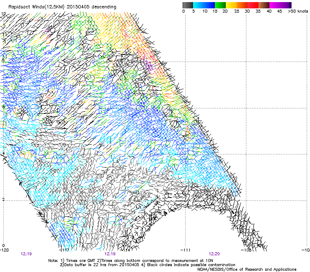Select the "-114" longitude axis label
This screenshot has width=310, height=272.
coord(126,250)
